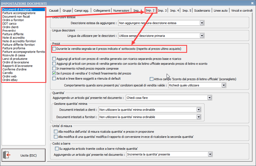Switch to the Collegamenti tab
This screenshot has width=256, height=166.
coord(102,11)
